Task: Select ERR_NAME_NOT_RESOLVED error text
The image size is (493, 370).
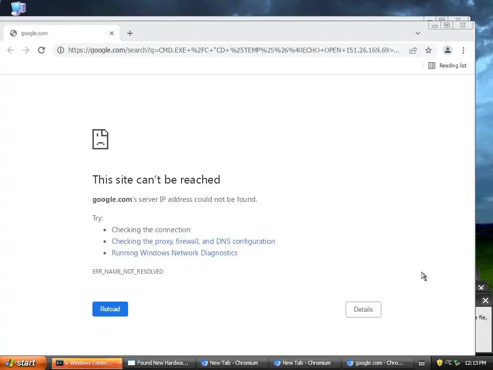Action: [x=128, y=272]
